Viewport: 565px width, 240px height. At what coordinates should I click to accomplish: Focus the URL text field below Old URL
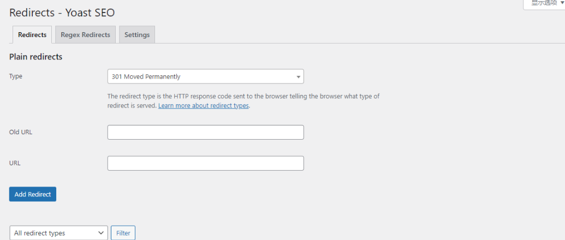point(205,163)
